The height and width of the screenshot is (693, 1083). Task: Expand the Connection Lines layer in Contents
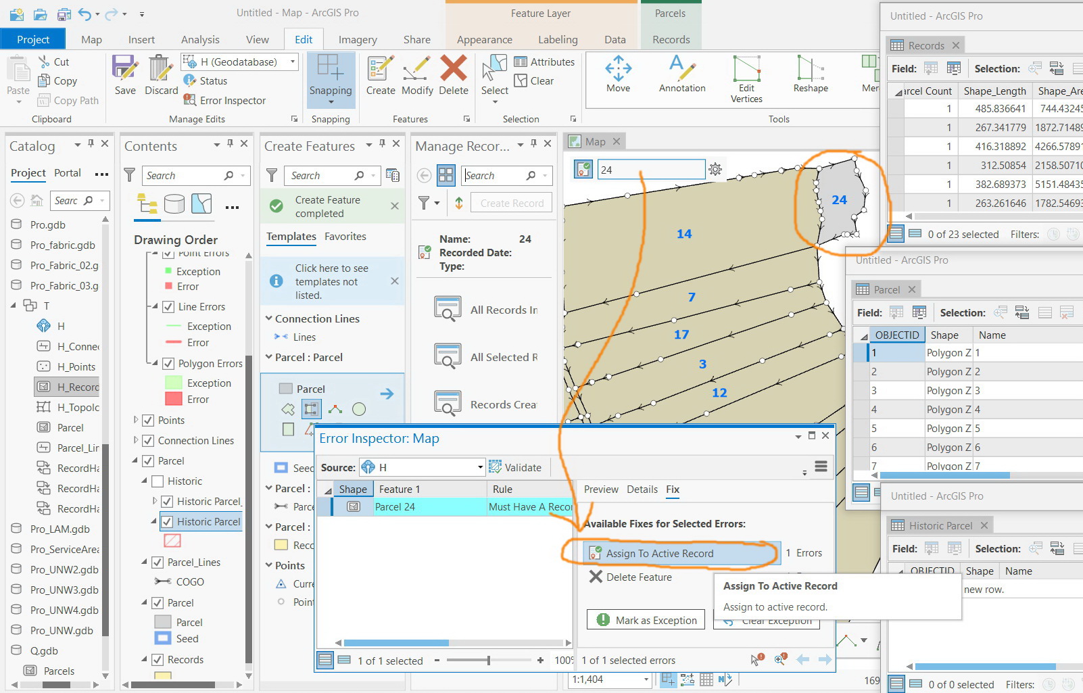coord(136,441)
